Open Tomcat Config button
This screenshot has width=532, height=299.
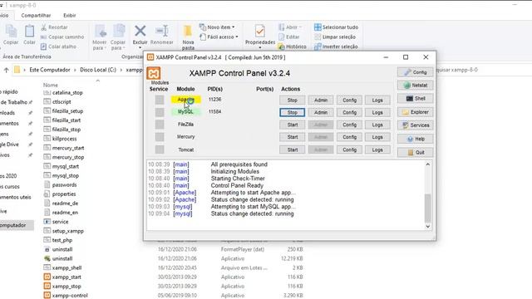(349, 149)
